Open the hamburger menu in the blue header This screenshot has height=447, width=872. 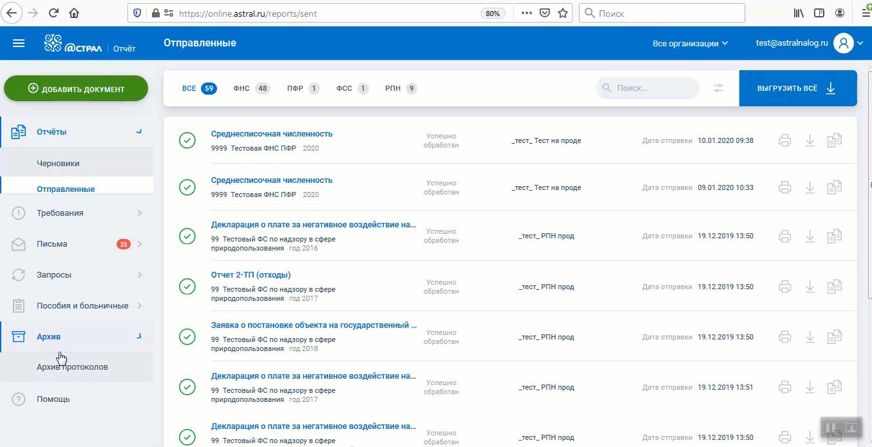[x=19, y=43]
